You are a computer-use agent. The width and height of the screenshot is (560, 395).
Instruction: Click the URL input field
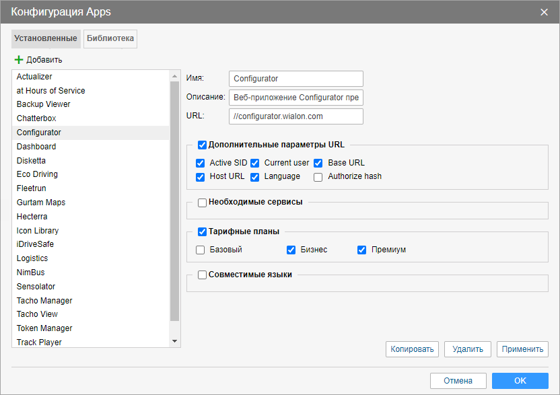(295, 116)
